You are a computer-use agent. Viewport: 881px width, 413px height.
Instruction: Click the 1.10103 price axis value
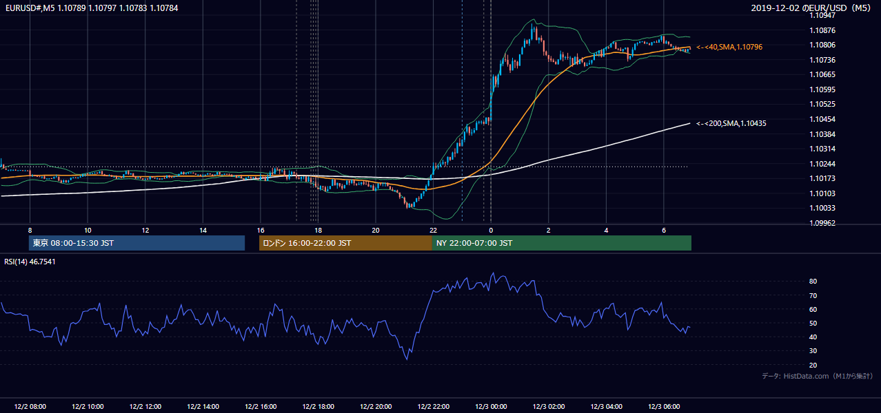(822, 193)
